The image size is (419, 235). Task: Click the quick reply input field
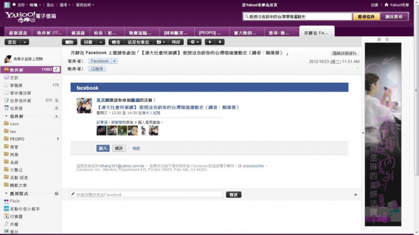tap(146, 195)
